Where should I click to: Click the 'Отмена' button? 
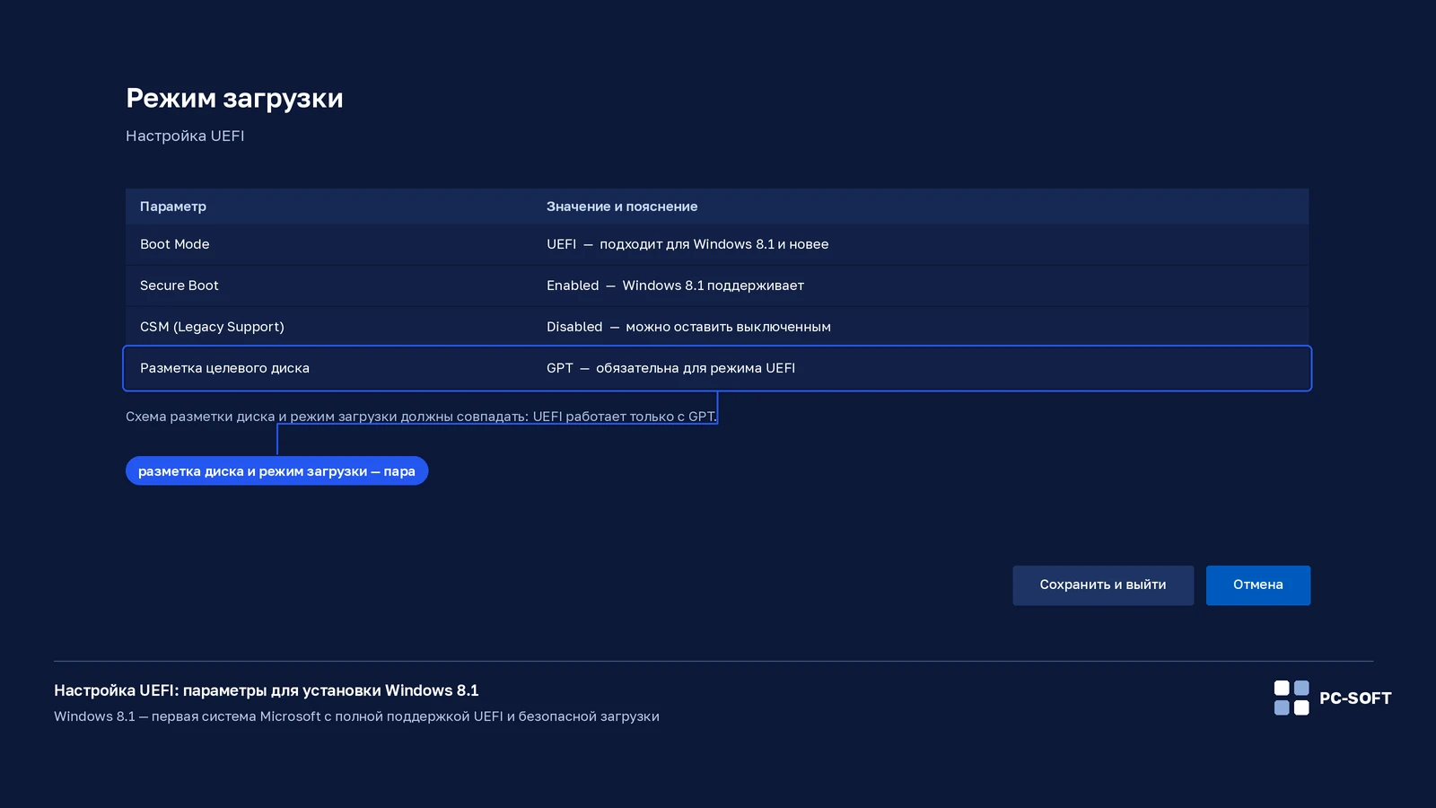1258,585
